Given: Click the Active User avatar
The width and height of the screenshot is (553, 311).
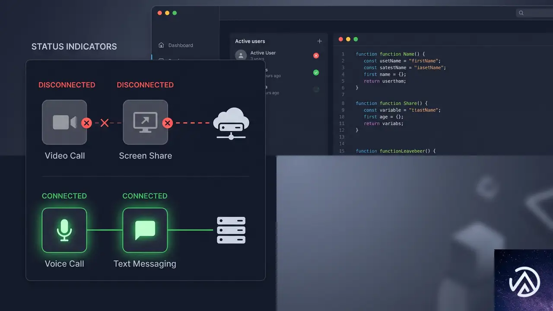Looking at the screenshot, I should pyautogui.click(x=241, y=55).
